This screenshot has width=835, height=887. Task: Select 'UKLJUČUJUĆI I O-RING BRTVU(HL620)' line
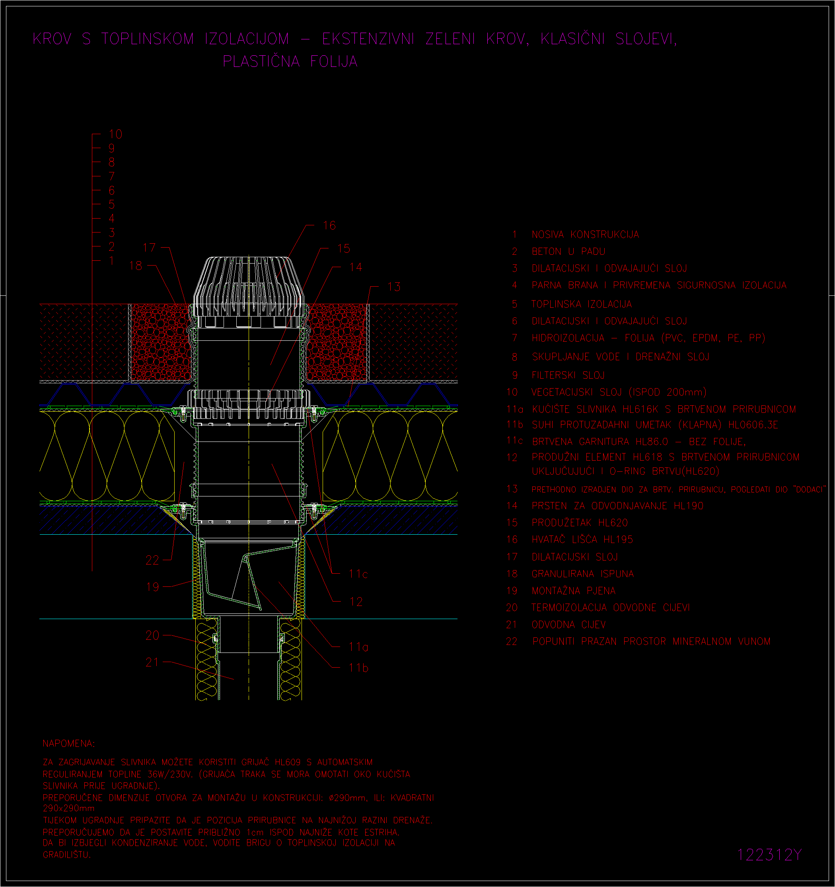[625, 471]
